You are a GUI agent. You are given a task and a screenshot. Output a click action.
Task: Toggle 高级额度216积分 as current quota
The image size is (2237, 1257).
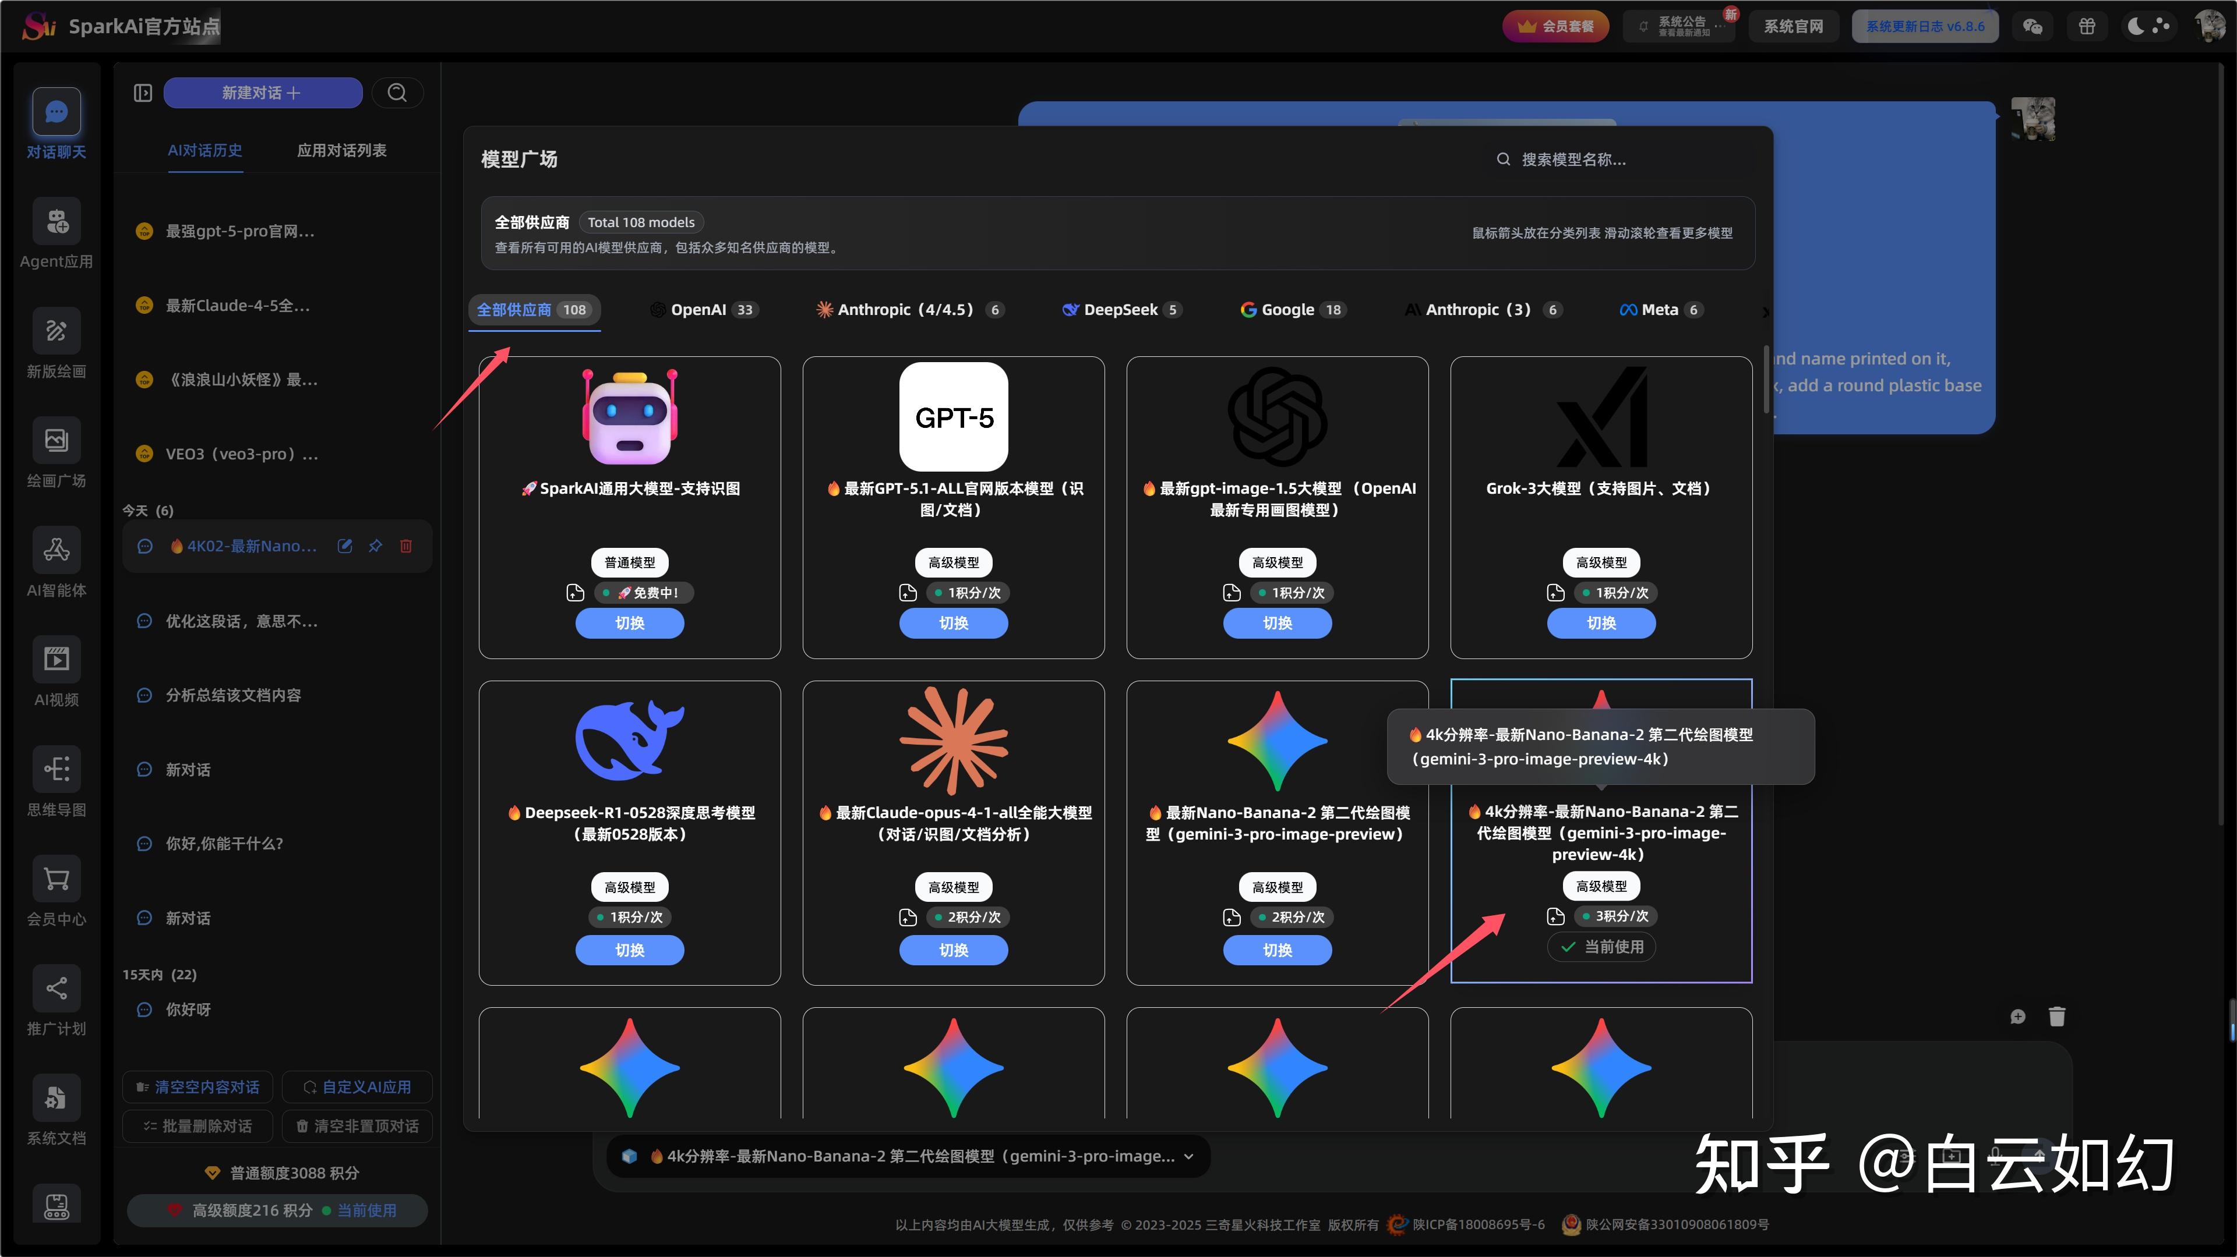click(277, 1210)
